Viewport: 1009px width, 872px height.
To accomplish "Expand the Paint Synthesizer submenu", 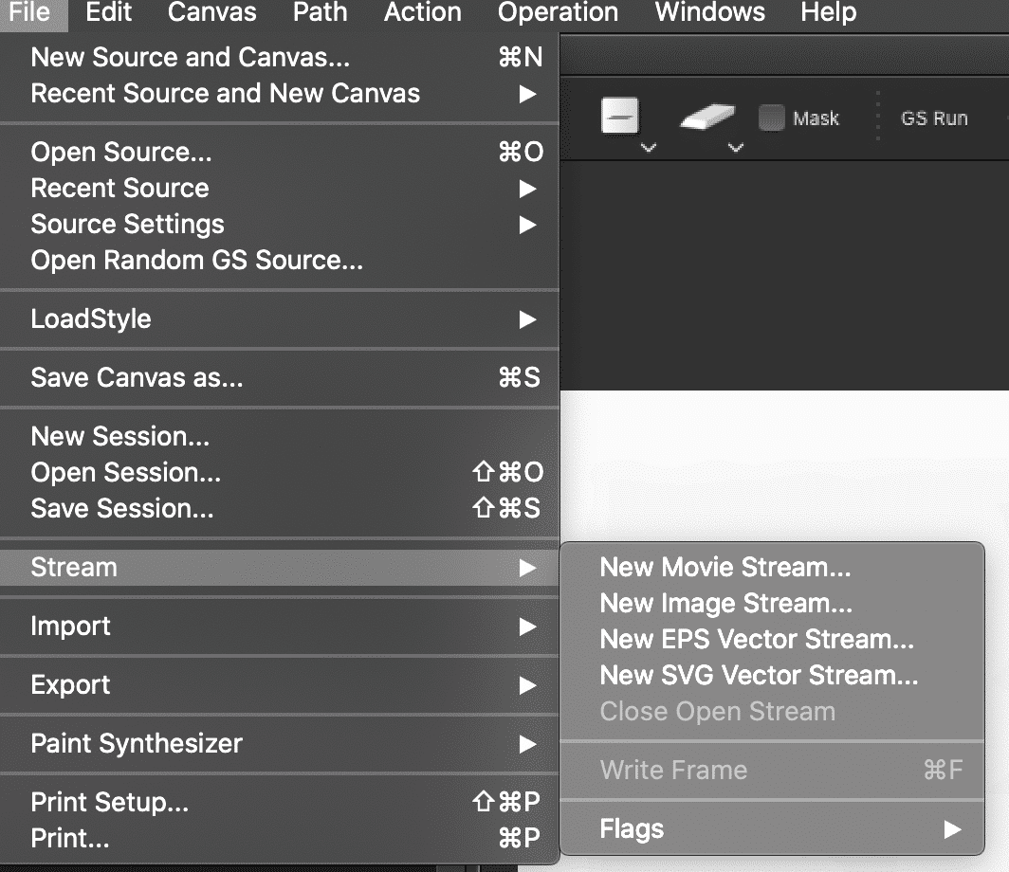I will (279, 744).
